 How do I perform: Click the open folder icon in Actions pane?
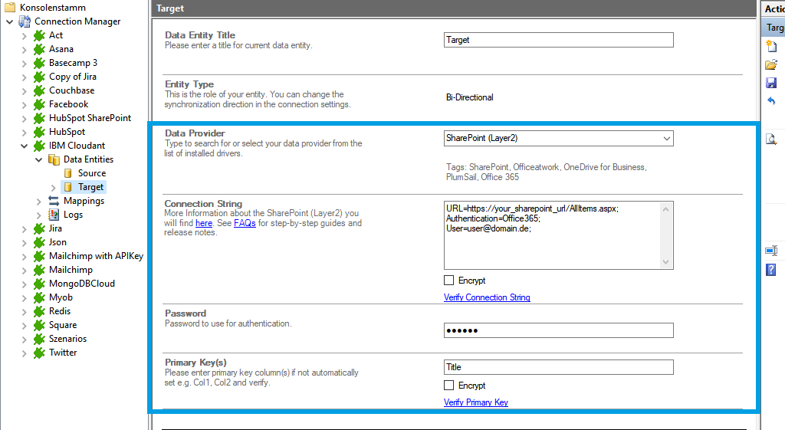pyautogui.click(x=771, y=64)
